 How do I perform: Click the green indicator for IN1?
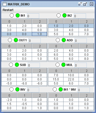tap(18, 15)
